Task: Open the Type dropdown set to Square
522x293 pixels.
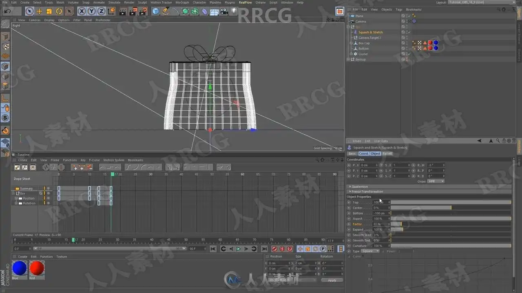Action: pyautogui.click(x=370, y=251)
